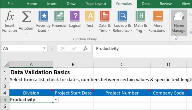Viewport: 192px width, 110px height.
Task: Select the column C header
Action: click(122, 64)
